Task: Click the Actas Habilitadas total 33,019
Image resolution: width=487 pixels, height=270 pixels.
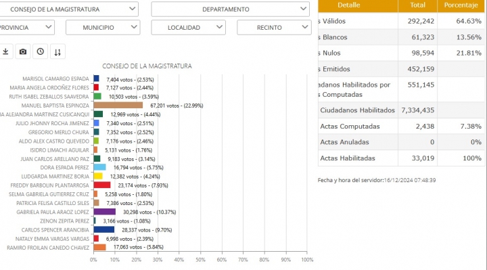Action: (x=423, y=158)
